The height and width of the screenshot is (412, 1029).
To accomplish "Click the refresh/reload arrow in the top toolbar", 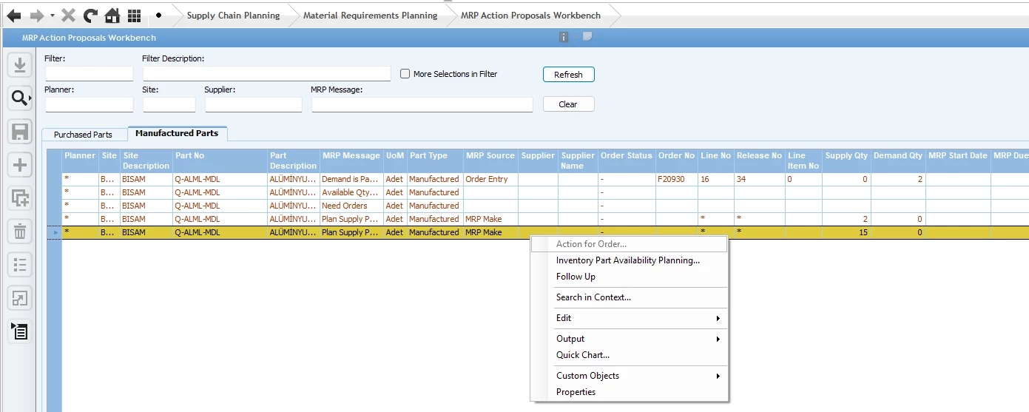I will pos(90,16).
